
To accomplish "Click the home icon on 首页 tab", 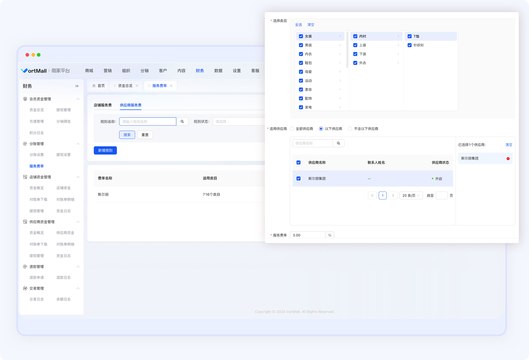I will tap(94, 86).
